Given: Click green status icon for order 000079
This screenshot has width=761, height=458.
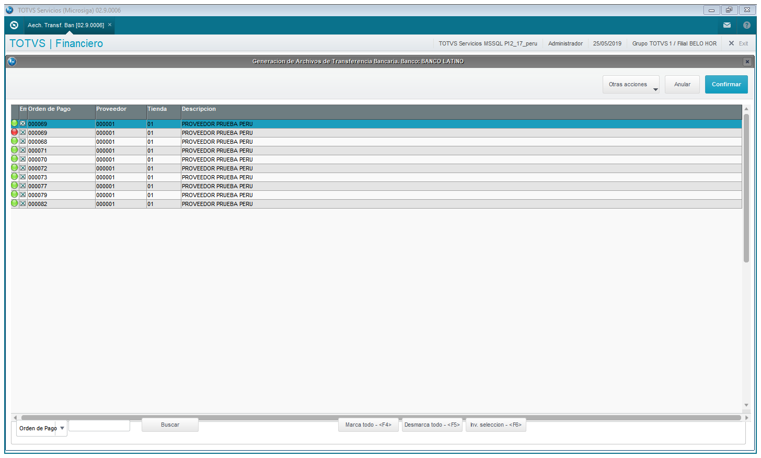Looking at the screenshot, I should click(15, 194).
